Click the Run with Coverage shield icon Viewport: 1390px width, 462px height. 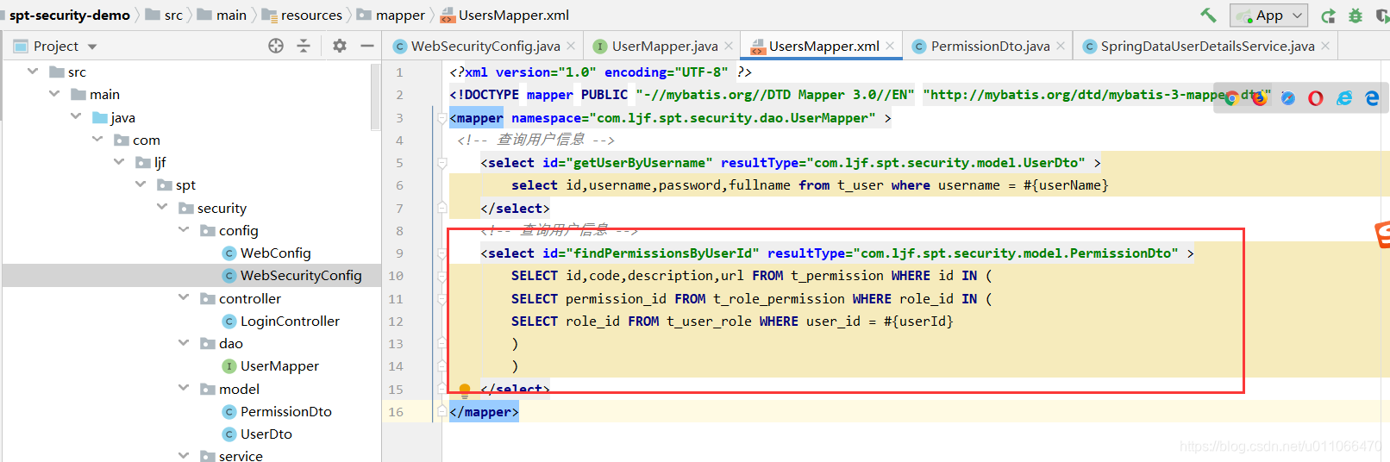click(x=1382, y=16)
